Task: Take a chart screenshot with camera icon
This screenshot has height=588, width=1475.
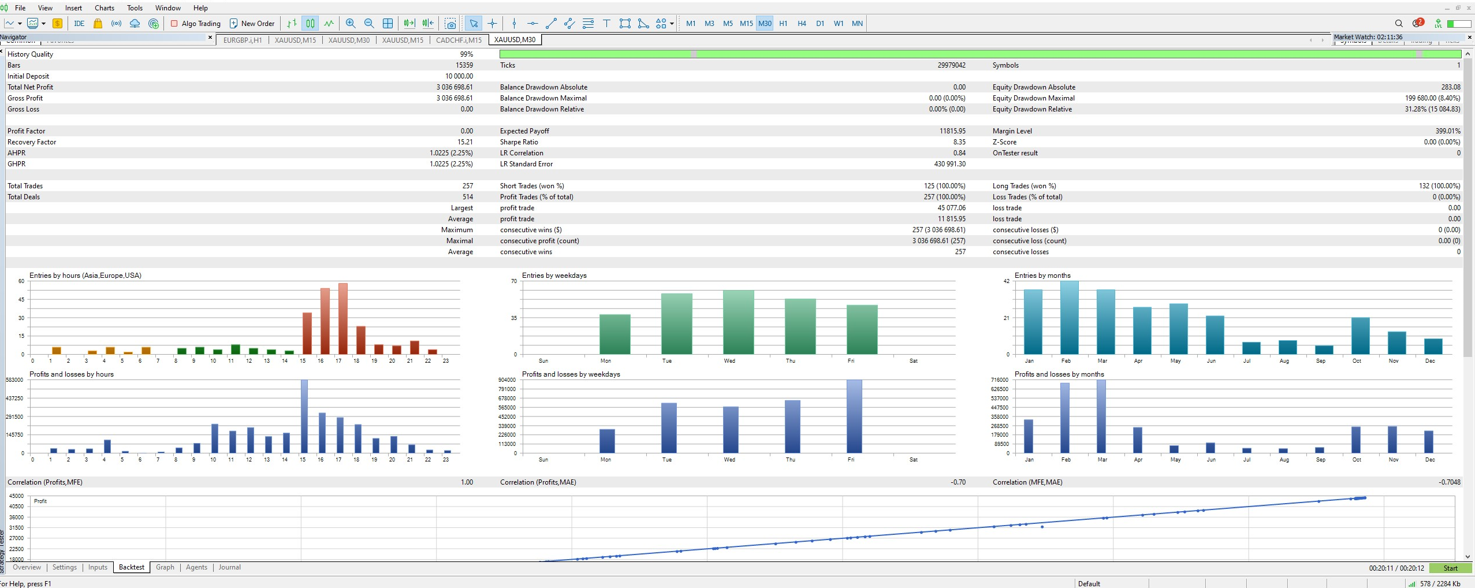Action: click(x=450, y=24)
